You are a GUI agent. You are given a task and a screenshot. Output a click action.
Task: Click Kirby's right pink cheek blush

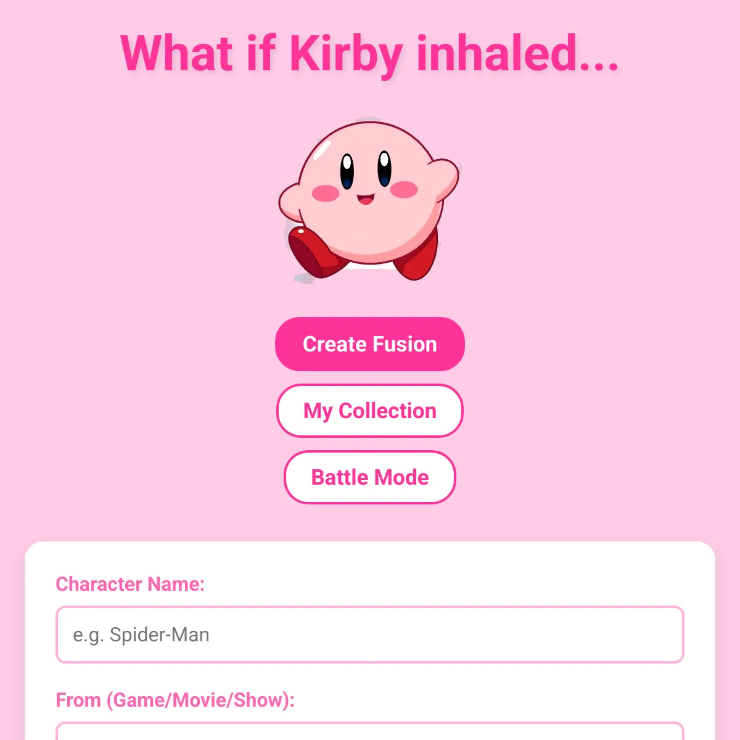point(405,189)
